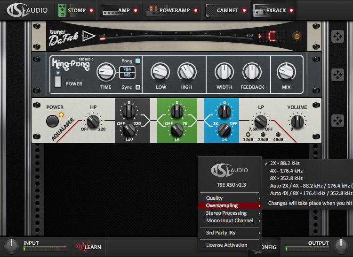The image size is (353, 257).
Task: Click the blue band 5K frequency knob
Action: coord(224,130)
